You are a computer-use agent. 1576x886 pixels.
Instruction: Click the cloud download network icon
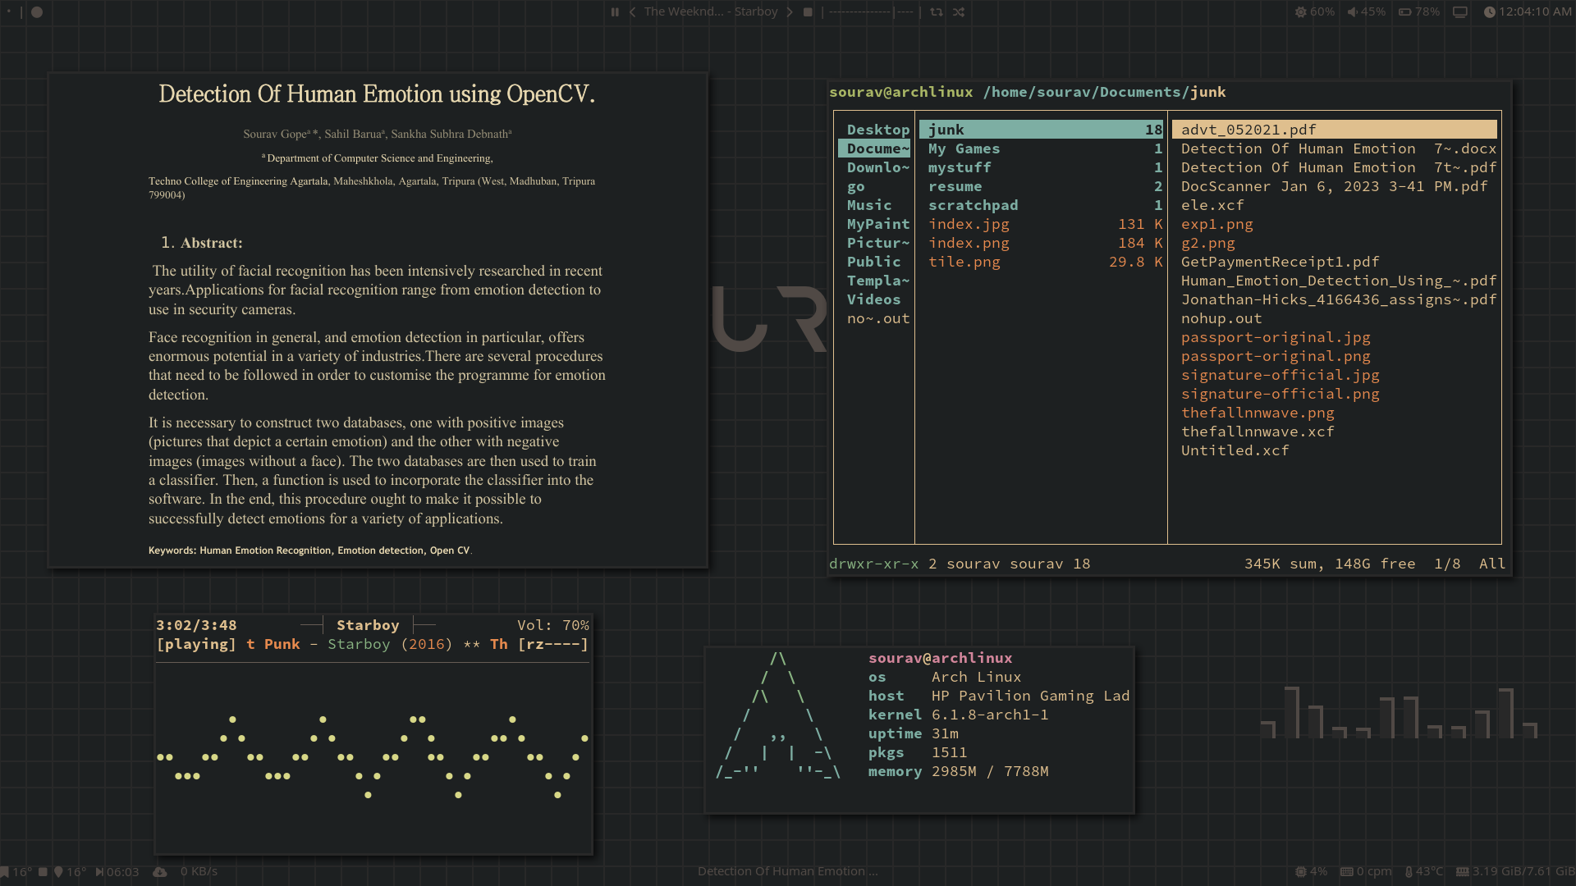pyautogui.click(x=160, y=871)
